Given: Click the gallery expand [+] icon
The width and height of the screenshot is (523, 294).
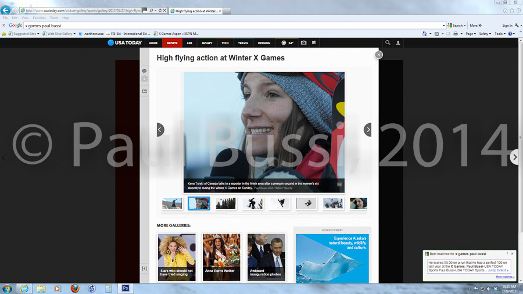Looking at the screenshot, I should 145,268.
